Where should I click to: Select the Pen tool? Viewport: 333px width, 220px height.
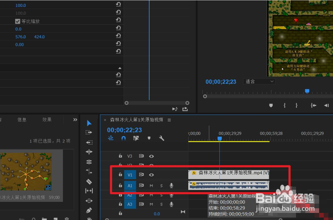click(89, 210)
